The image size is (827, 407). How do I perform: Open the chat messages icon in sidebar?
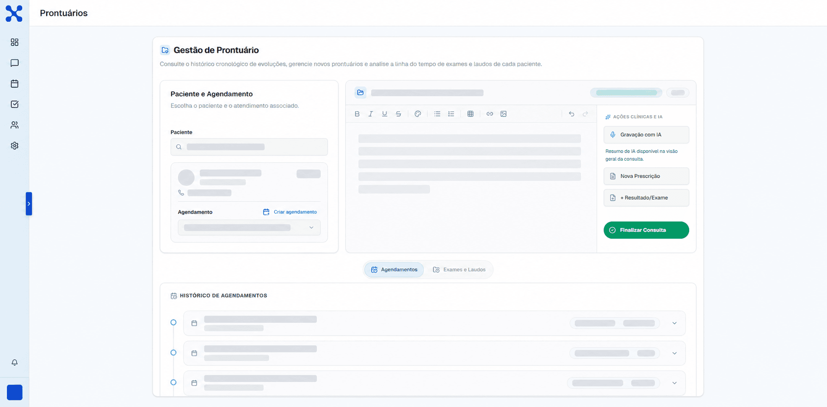click(x=14, y=63)
